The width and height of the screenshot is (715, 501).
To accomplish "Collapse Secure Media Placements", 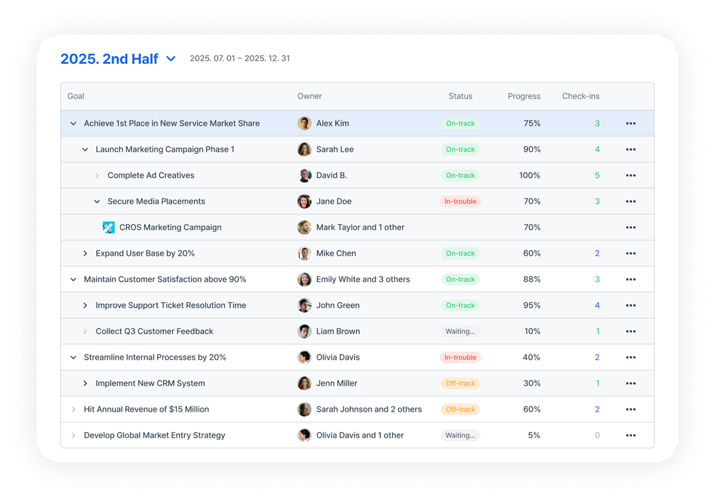I will click(x=97, y=201).
